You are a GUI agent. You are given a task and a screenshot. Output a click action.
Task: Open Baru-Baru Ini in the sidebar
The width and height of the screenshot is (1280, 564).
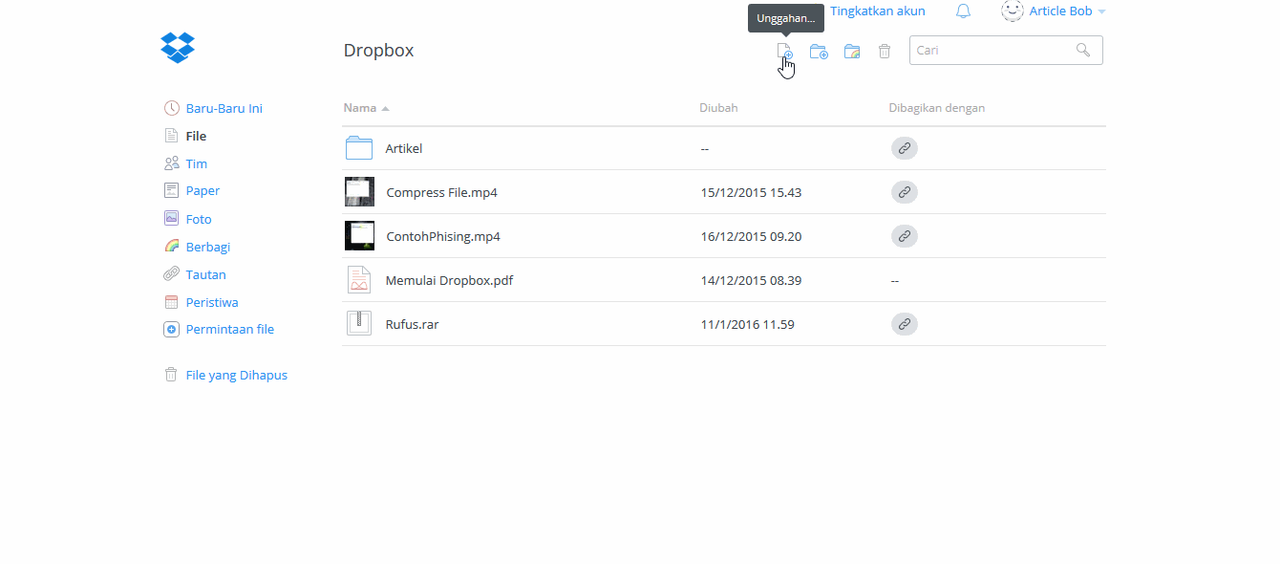coord(224,108)
